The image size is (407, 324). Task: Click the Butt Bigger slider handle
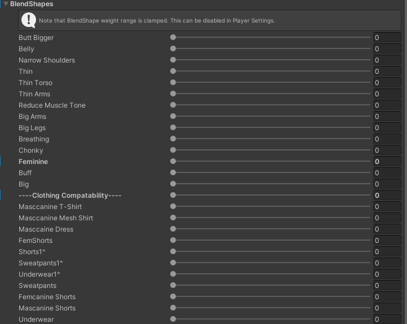[x=173, y=38]
